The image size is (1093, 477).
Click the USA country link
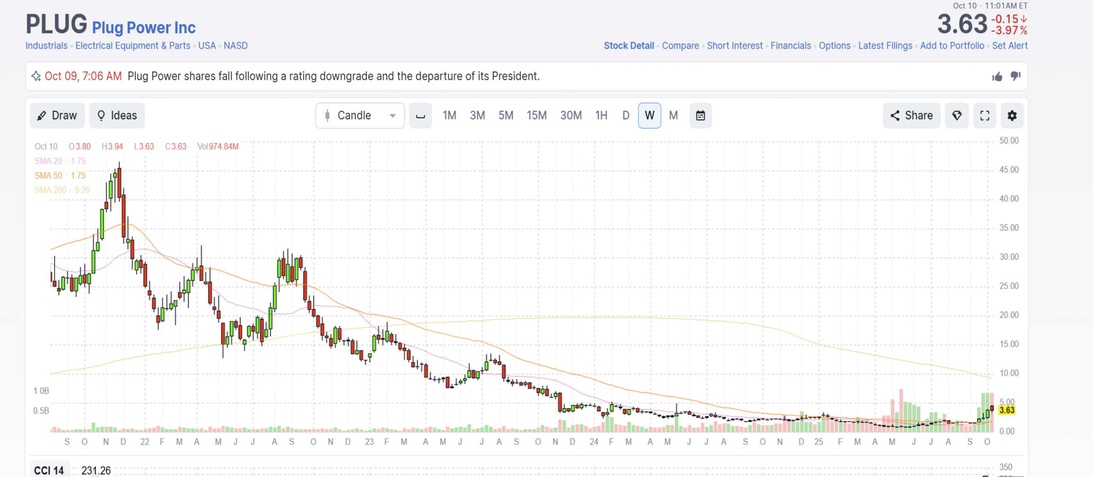[207, 46]
